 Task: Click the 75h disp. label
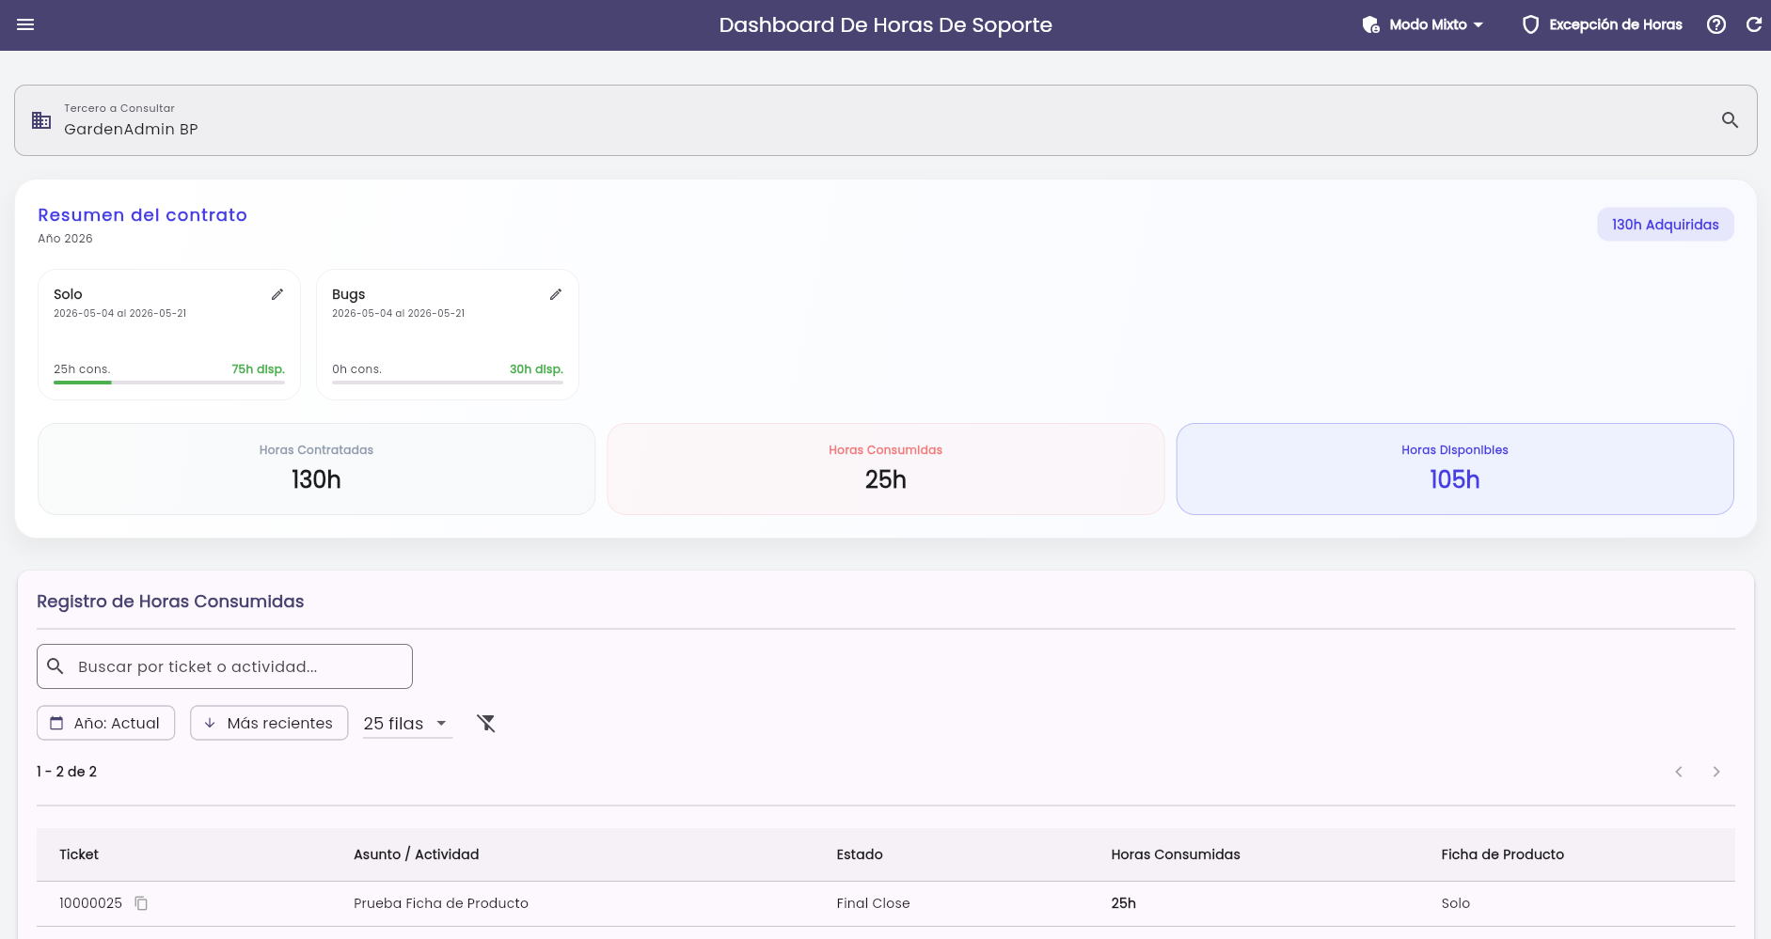coord(258,369)
